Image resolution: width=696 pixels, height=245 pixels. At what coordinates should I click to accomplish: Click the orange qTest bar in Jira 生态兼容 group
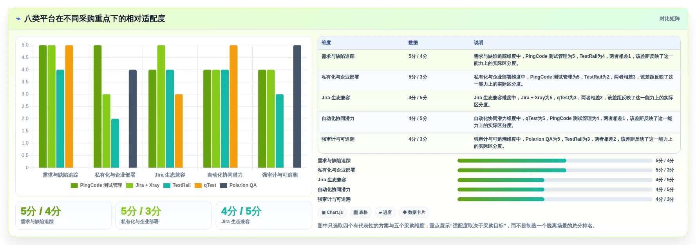179,131
